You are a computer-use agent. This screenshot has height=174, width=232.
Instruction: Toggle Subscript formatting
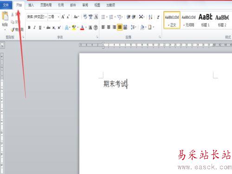(54, 27)
